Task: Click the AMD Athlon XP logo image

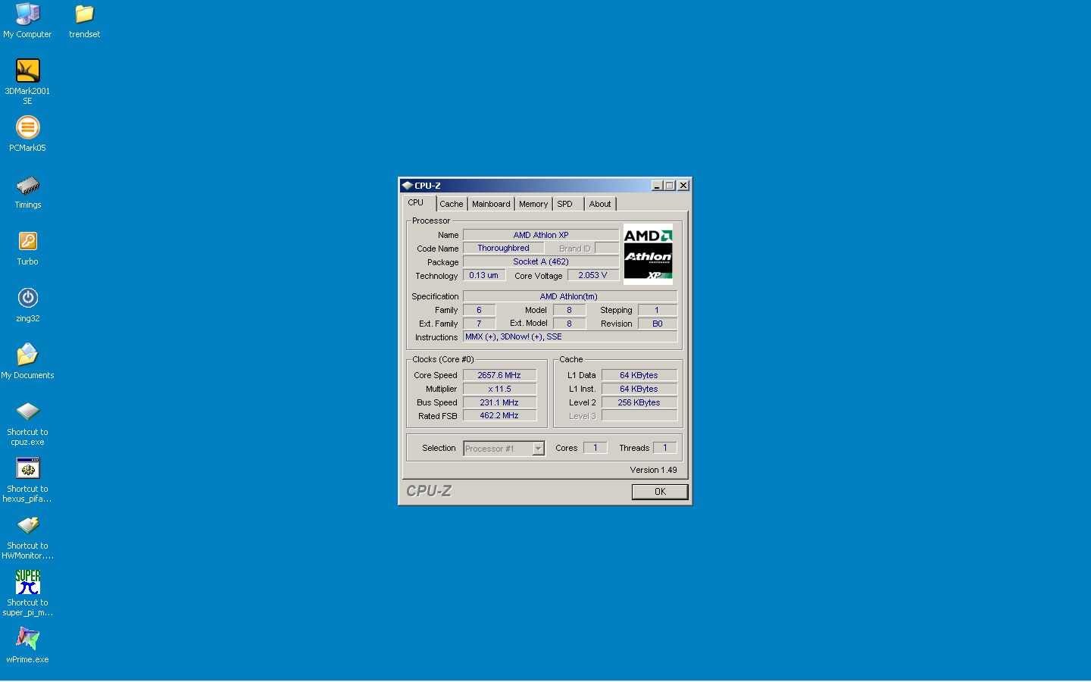Action: pos(648,254)
